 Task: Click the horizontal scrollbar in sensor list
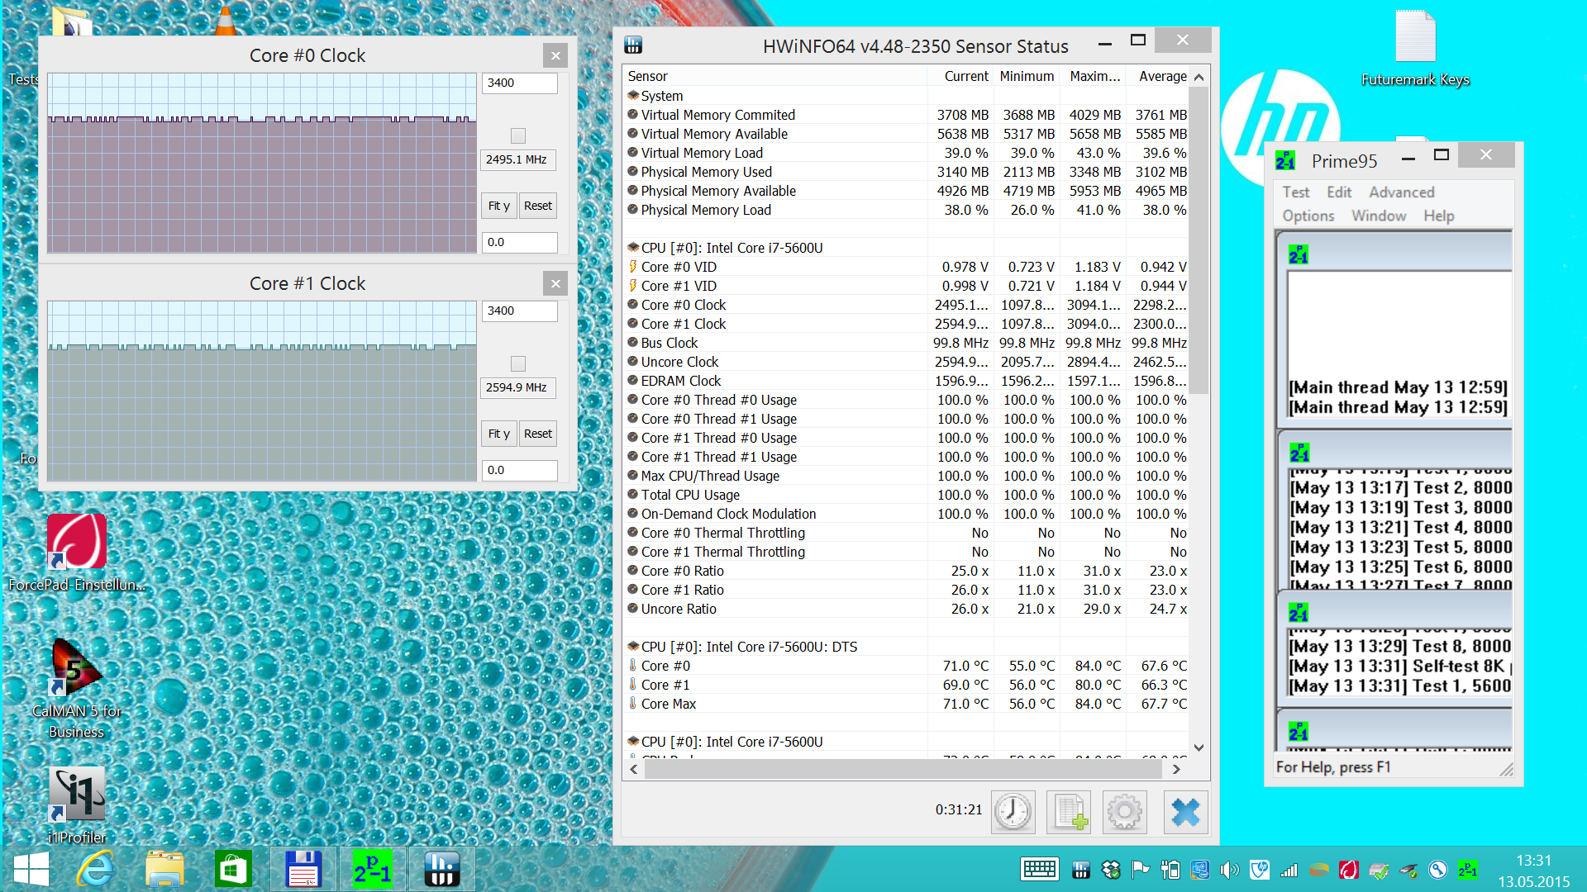coord(903,769)
